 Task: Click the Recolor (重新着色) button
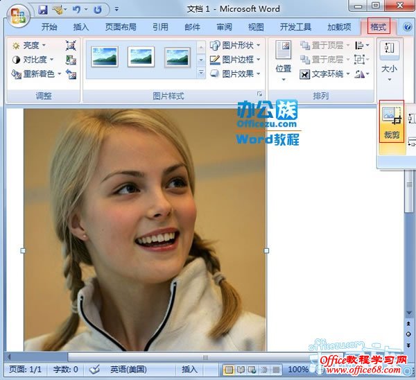pyautogui.click(x=37, y=74)
